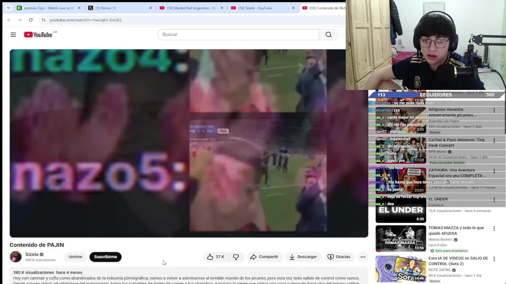Viewport: 506px width, 284px height.
Task: Open the ZATHURA video thumbnail
Action: 400,180
